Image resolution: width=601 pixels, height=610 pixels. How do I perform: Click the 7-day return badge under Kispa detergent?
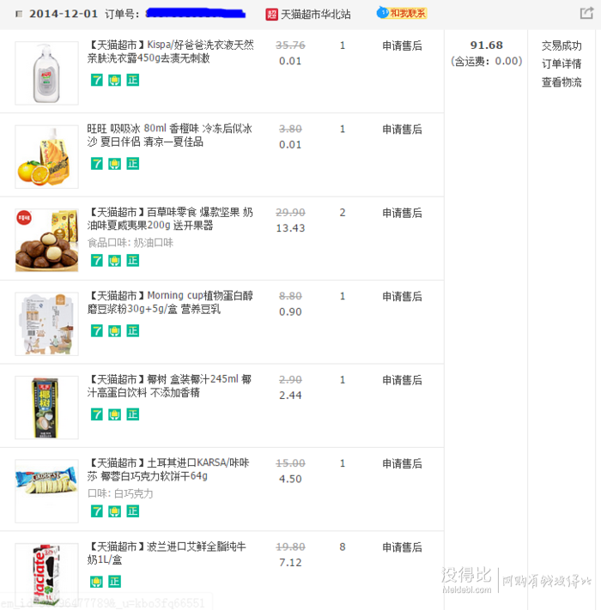pyautogui.click(x=96, y=80)
